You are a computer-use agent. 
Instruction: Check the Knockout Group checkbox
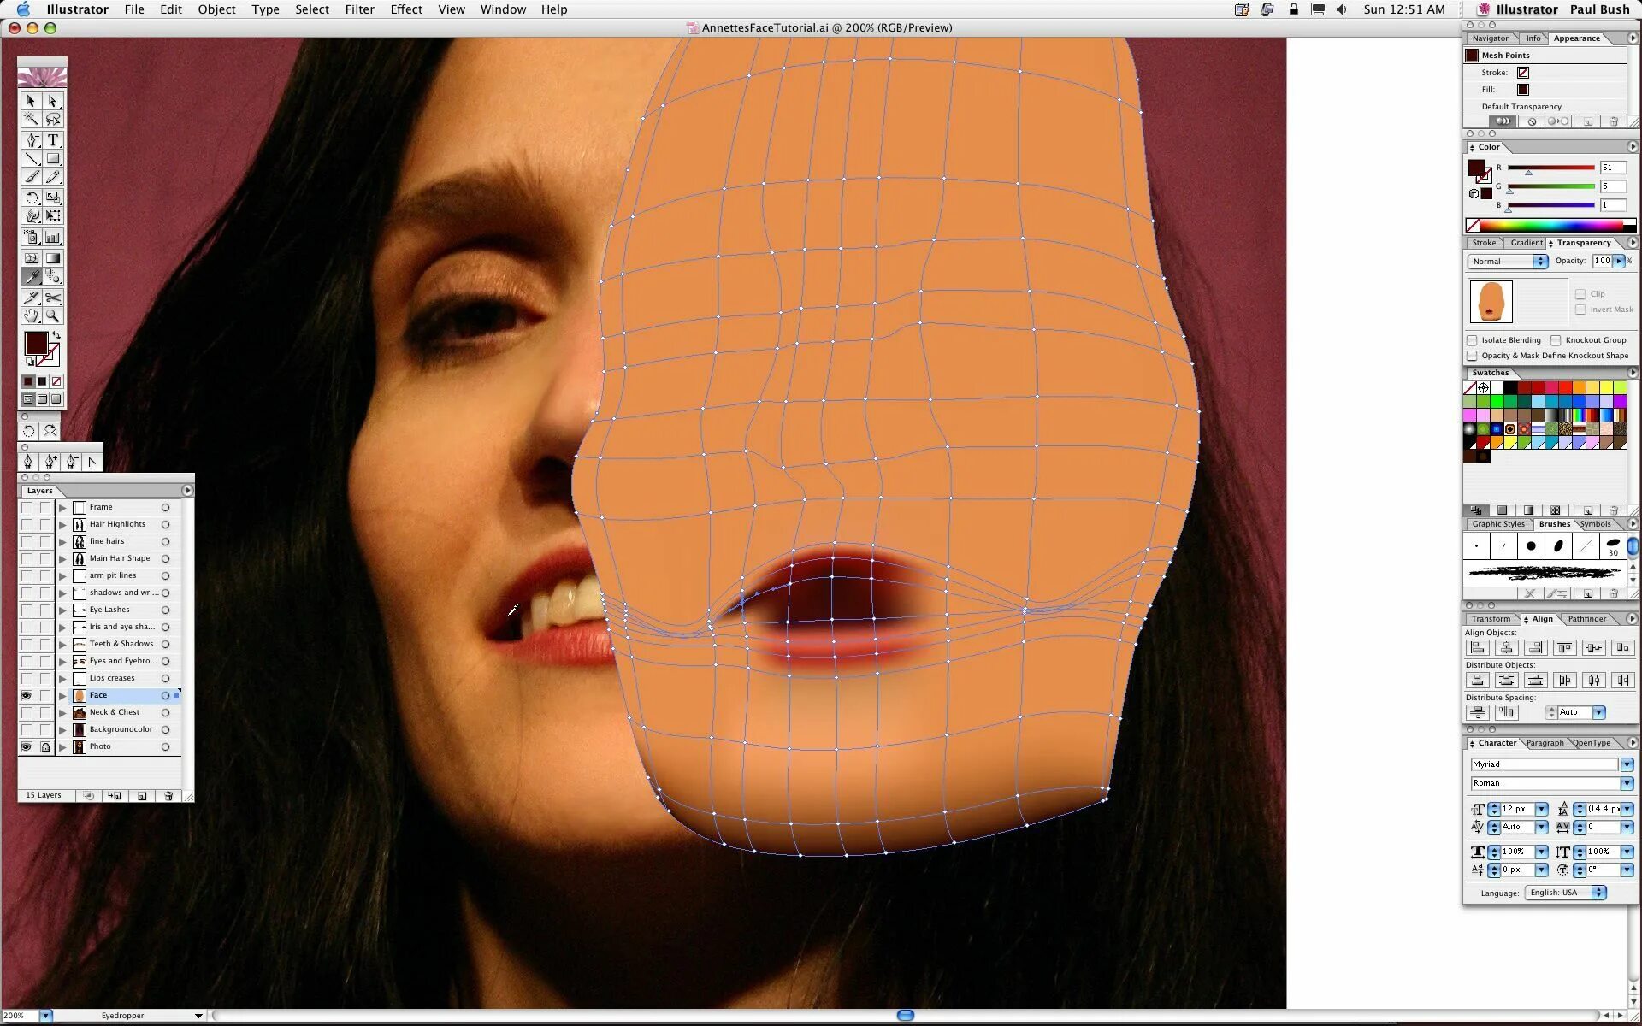(1556, 340)
